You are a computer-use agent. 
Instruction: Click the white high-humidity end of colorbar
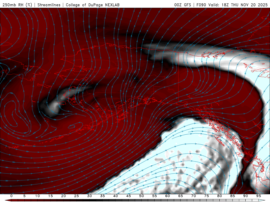262,200
